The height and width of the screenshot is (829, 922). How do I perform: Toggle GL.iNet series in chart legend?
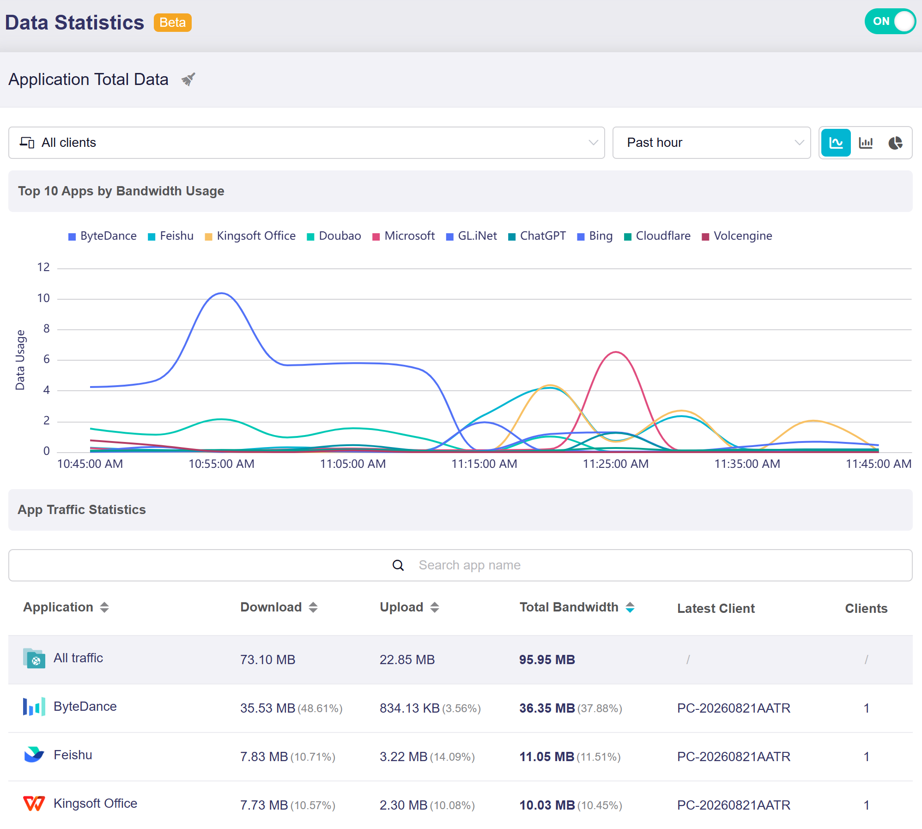pos(472,236)
